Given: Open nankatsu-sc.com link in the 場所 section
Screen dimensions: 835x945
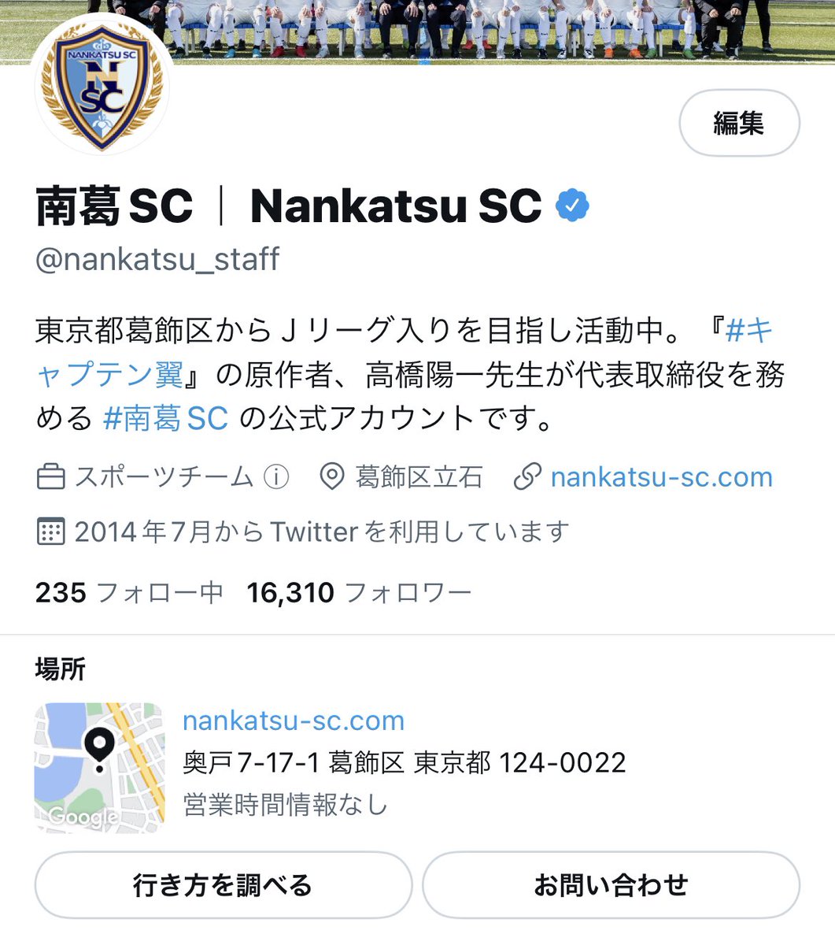Looking at the screenshot, I should (294, 720).
